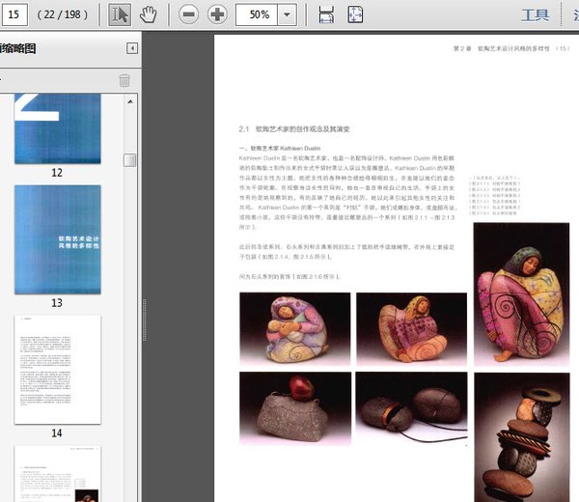Click the fit full page icon
Image resolution: width=579 pixels, height=502 pixels.
355,14
